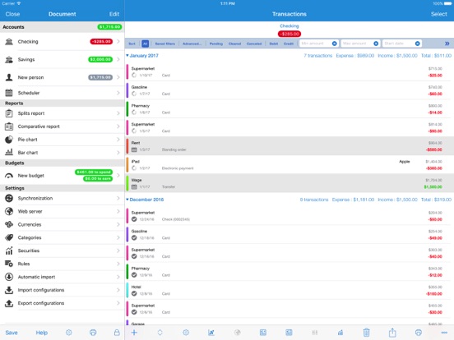Open the Scheduler item

63,93
